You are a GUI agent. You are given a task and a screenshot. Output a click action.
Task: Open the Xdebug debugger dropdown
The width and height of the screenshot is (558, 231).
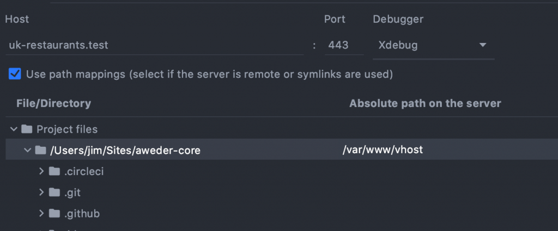[x=433, y=46]
